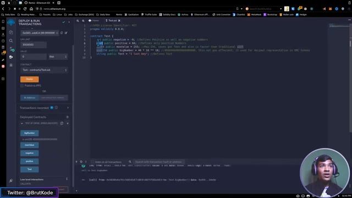Click the Remix logo icon in sidebar

click(11, 23)
